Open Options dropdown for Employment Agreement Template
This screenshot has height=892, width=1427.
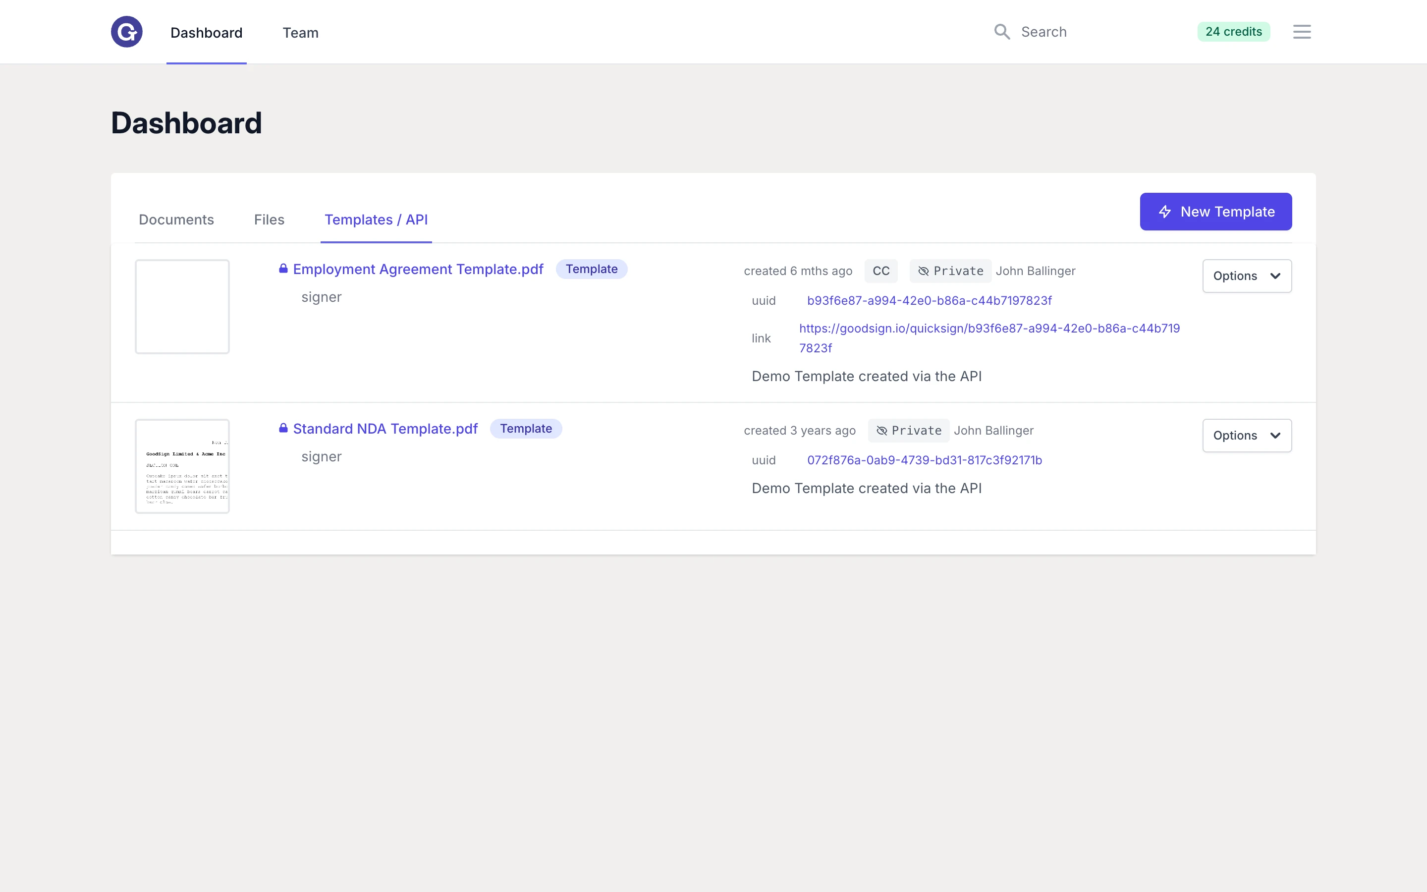1247,276
